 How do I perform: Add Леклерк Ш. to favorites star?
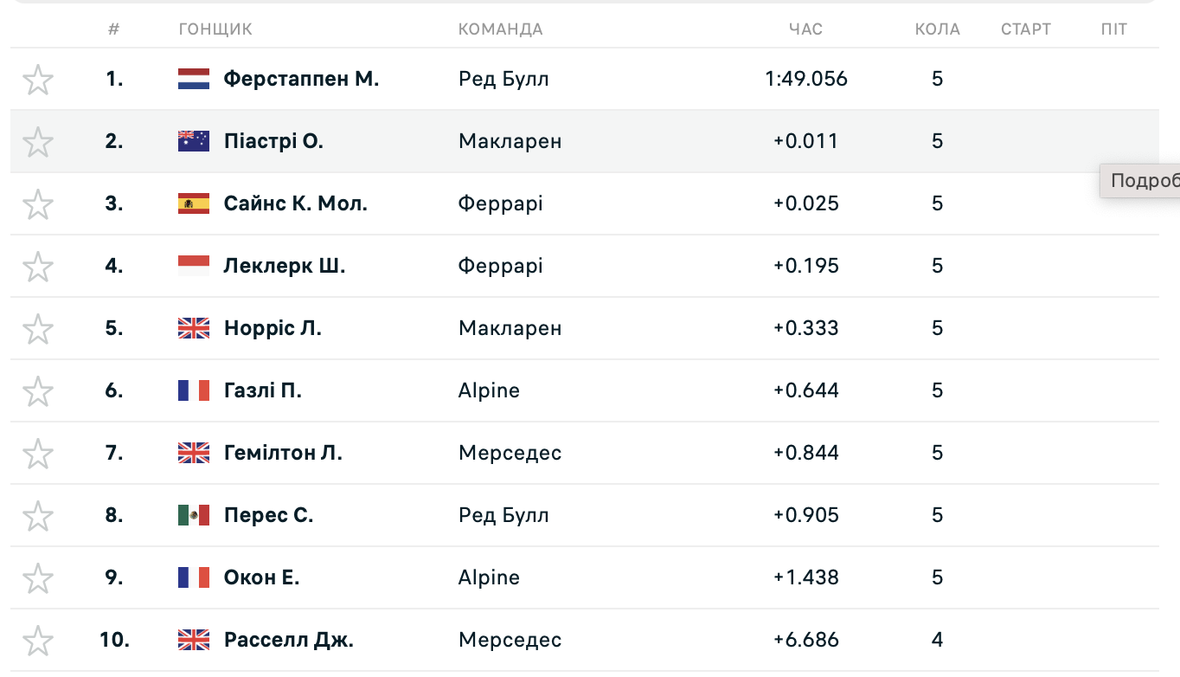(38, 267)
